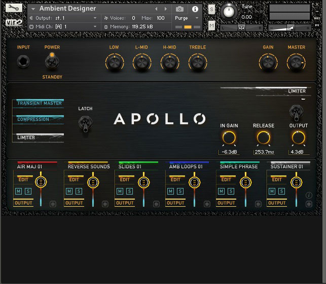Switch to the TRANSIENT MASTER tab
The height and width of the screenshot is (284, 326).
tap(40, 103)
